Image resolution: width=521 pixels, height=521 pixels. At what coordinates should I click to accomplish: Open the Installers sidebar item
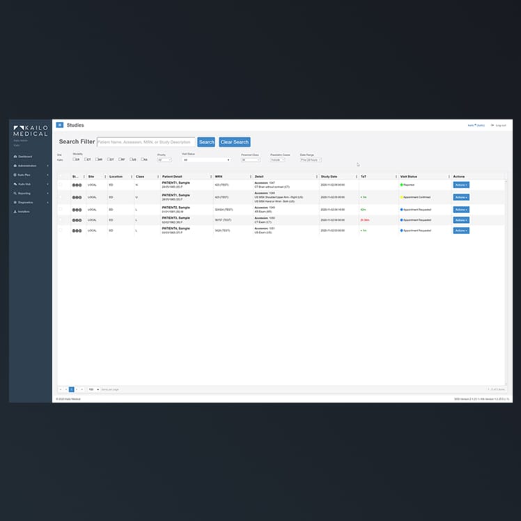click(24, 211)
